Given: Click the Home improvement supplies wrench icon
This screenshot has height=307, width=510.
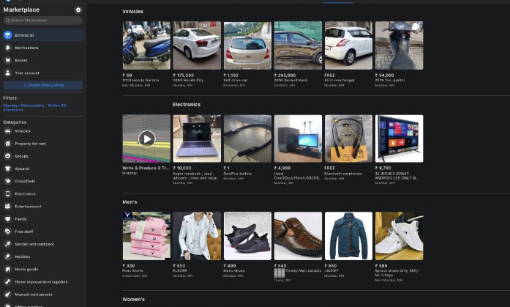Looking at the screenshot, I should click(8, 282).
